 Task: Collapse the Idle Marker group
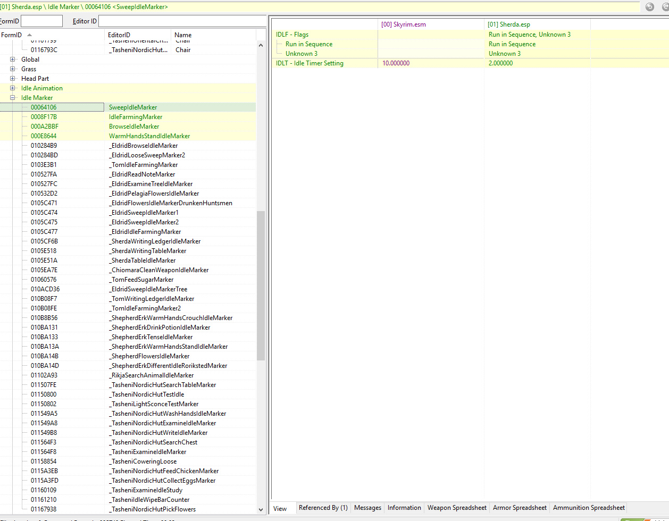tap(13, 98)
